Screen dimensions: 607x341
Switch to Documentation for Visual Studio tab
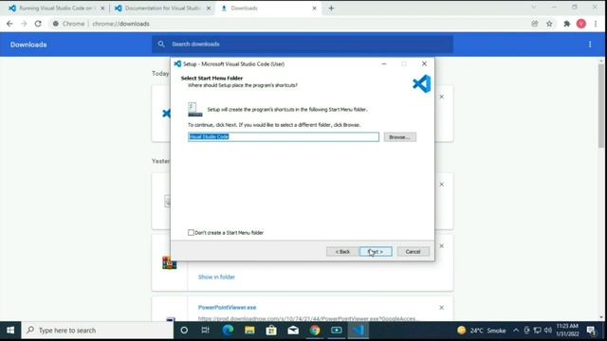[162, 9]
